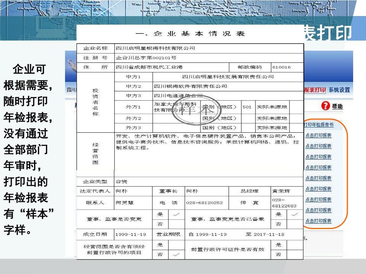Image resolution: width=366 pixels, height=274 pixels.
Task: Click the 中方2 label cell
Action: click(133, 86)
